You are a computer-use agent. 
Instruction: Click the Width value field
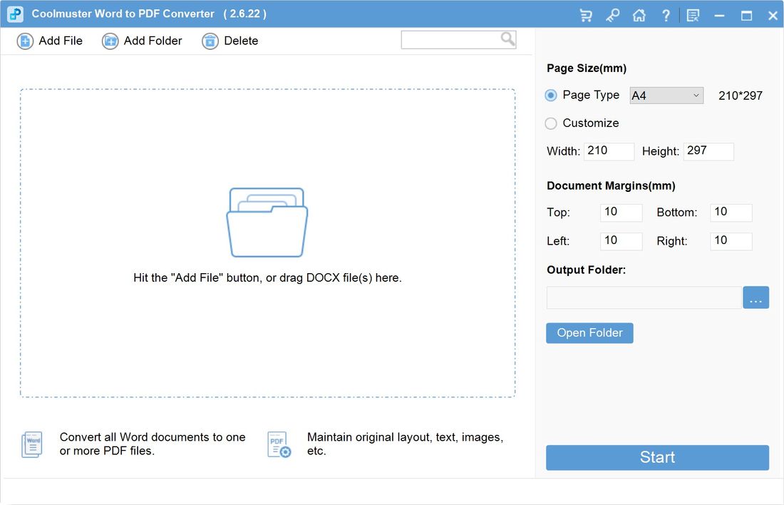(609, 151)
